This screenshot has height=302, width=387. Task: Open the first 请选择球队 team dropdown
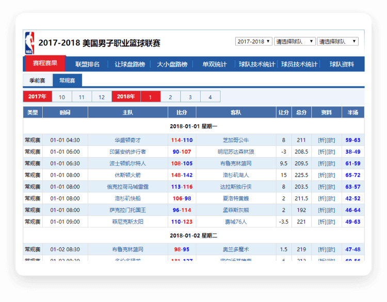tap(295, 41)
